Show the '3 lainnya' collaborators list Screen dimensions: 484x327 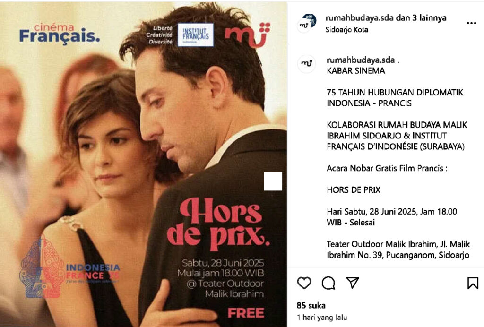(429, 18)
